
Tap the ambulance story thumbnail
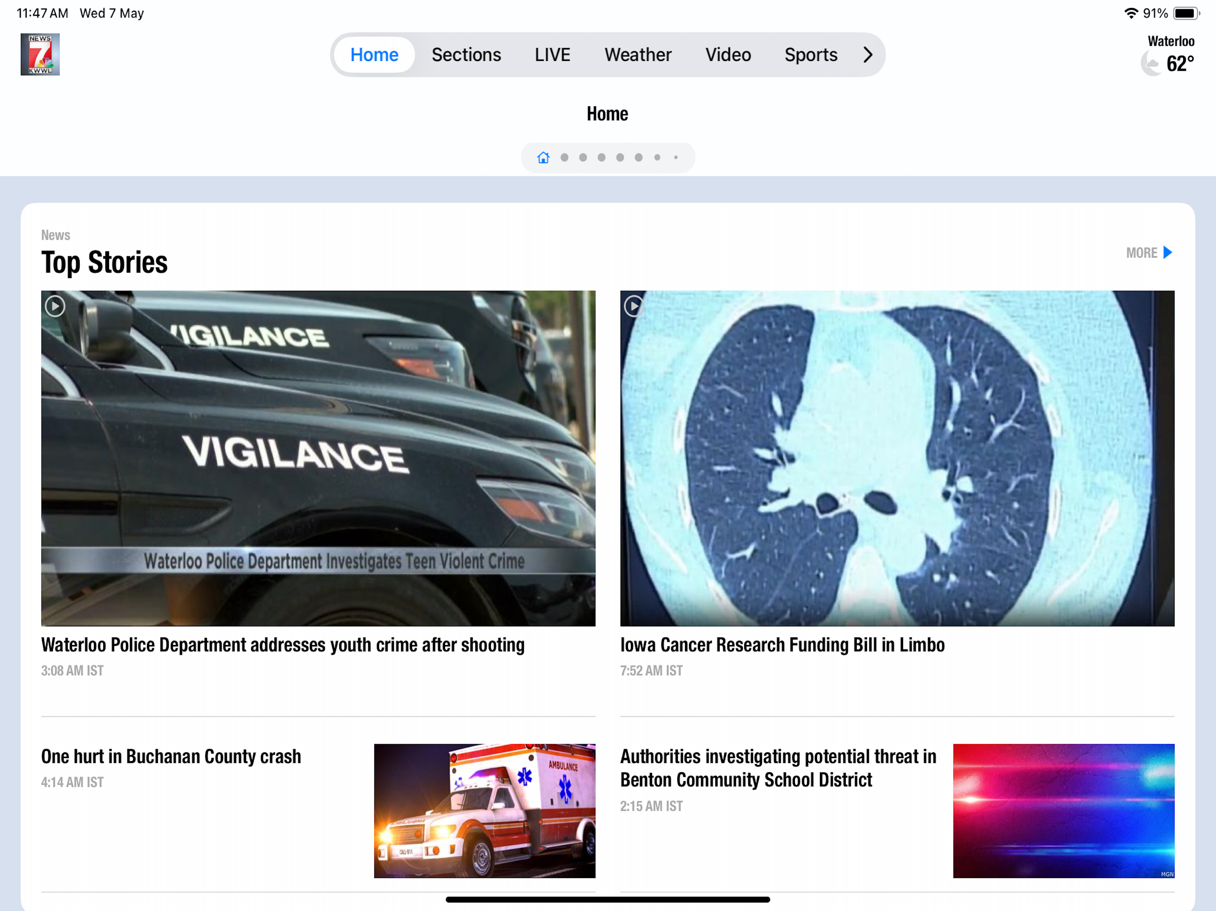(484, 810)
